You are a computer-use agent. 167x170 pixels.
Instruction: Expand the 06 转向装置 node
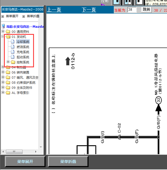(3, 72)
